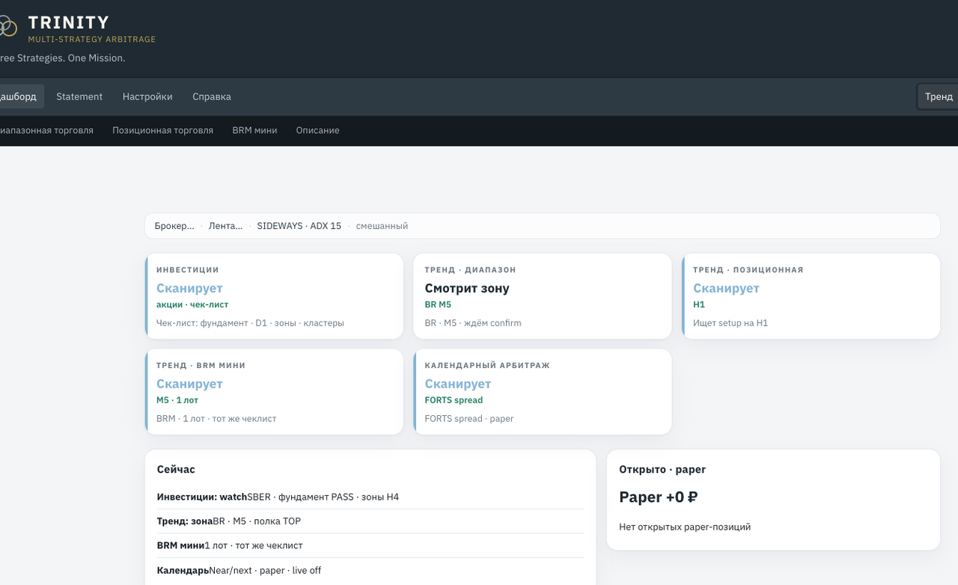Click the FORTS spread · paper description
958x585 pixels.
[x=469, y=419]
